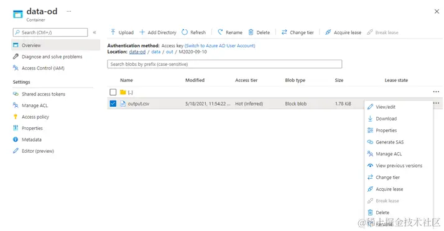
Task: Click the Hot (Inferred) access tier cell
Action: click(249, 104)
